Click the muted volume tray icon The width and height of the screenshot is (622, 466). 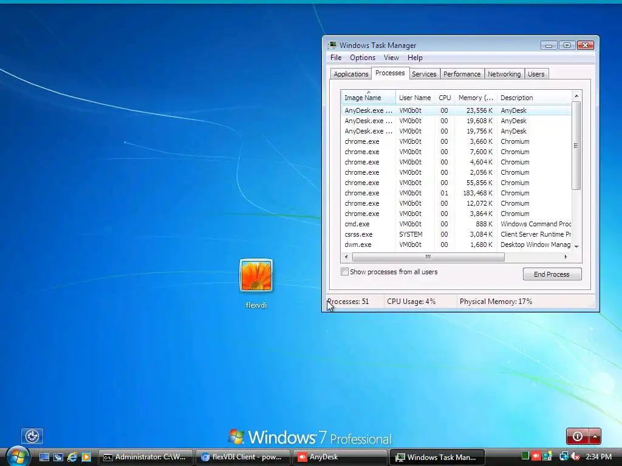coord(575,456)
